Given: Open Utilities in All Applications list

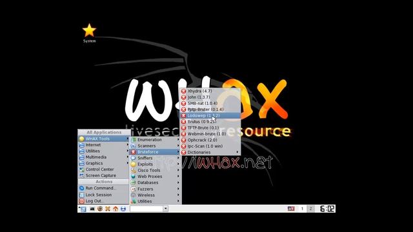Looking at the screenshot, I should click(x=104, y=151).
